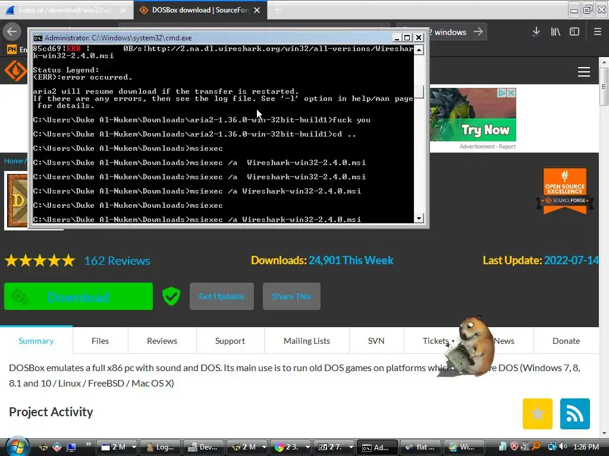609x456 pixels.
Task: Select the Summary tab
Action: coord(36,340)
